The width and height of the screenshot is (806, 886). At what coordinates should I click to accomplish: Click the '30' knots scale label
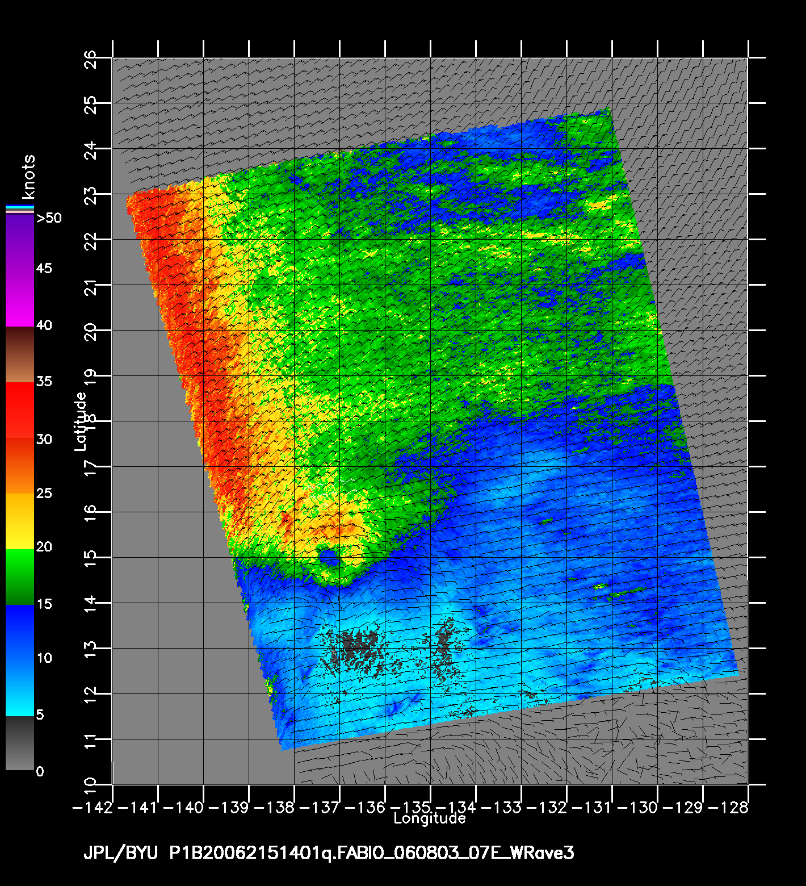click(44, 439)
